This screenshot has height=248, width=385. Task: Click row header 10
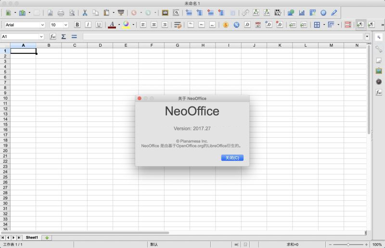point(5,98)
